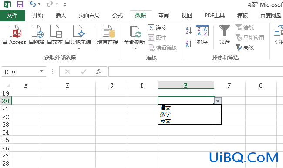Select column E header

point(186,85)
